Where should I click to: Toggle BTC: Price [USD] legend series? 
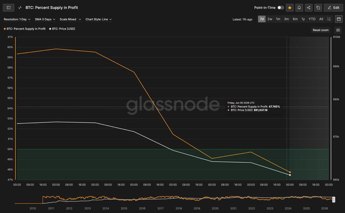tap(62, 29)
